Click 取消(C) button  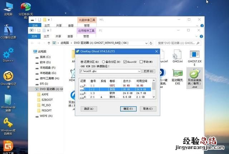pos(148,109)
